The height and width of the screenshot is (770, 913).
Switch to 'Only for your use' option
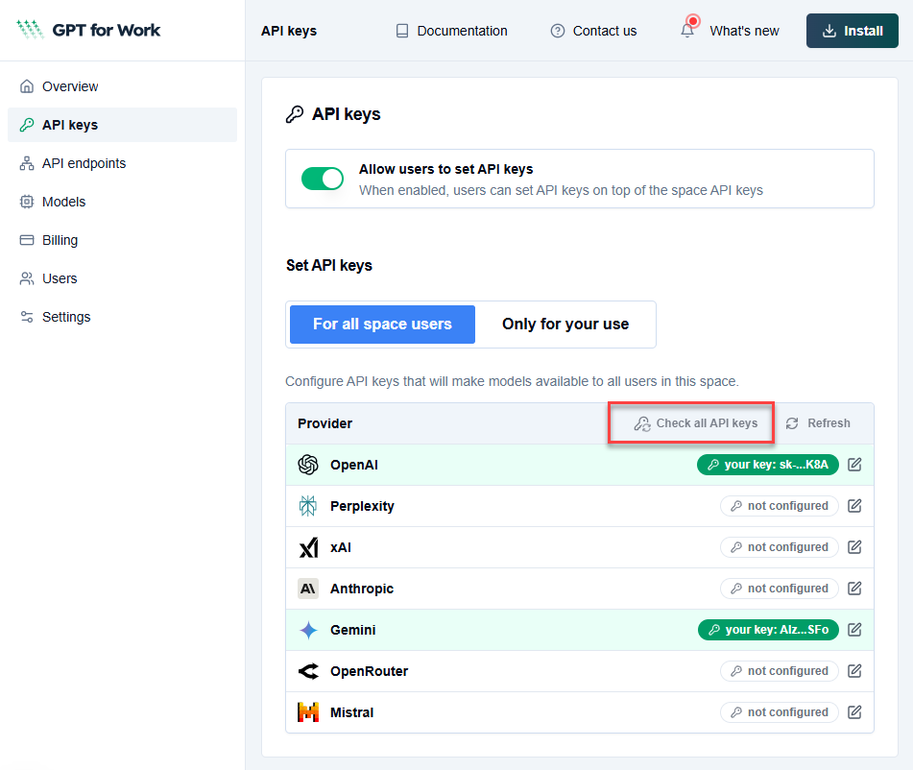pos(565,325)
